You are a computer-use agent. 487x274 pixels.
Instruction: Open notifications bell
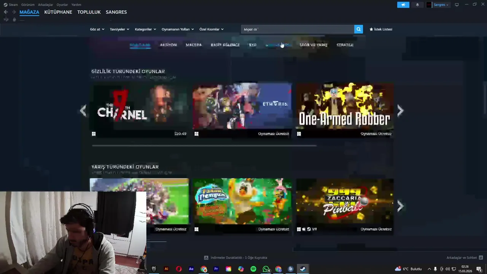(x=417, y=5)
